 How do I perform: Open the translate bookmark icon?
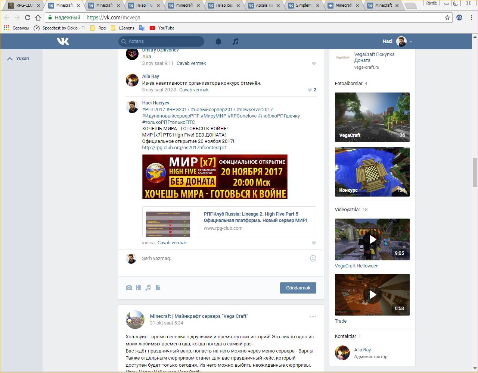[x=142, y=28]
